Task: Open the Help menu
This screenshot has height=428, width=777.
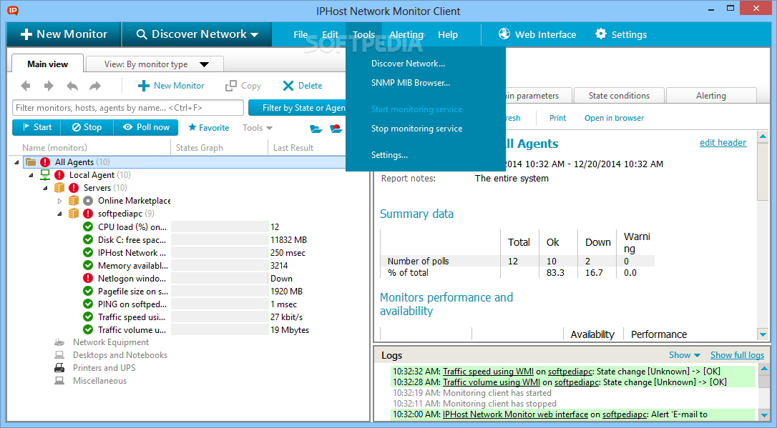Action: coord(447,34)
